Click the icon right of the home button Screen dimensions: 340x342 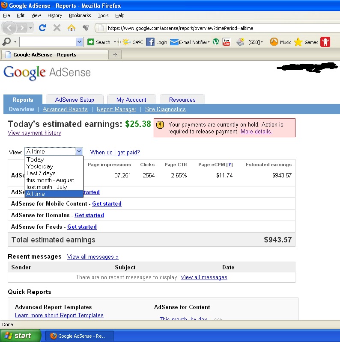pos(86,28)
